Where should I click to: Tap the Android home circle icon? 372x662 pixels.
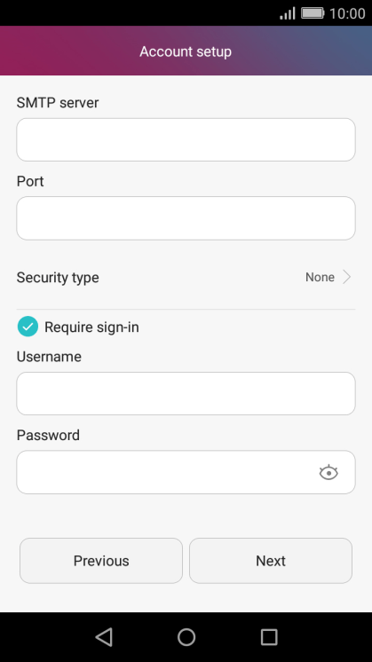click(x=186, y=636)
